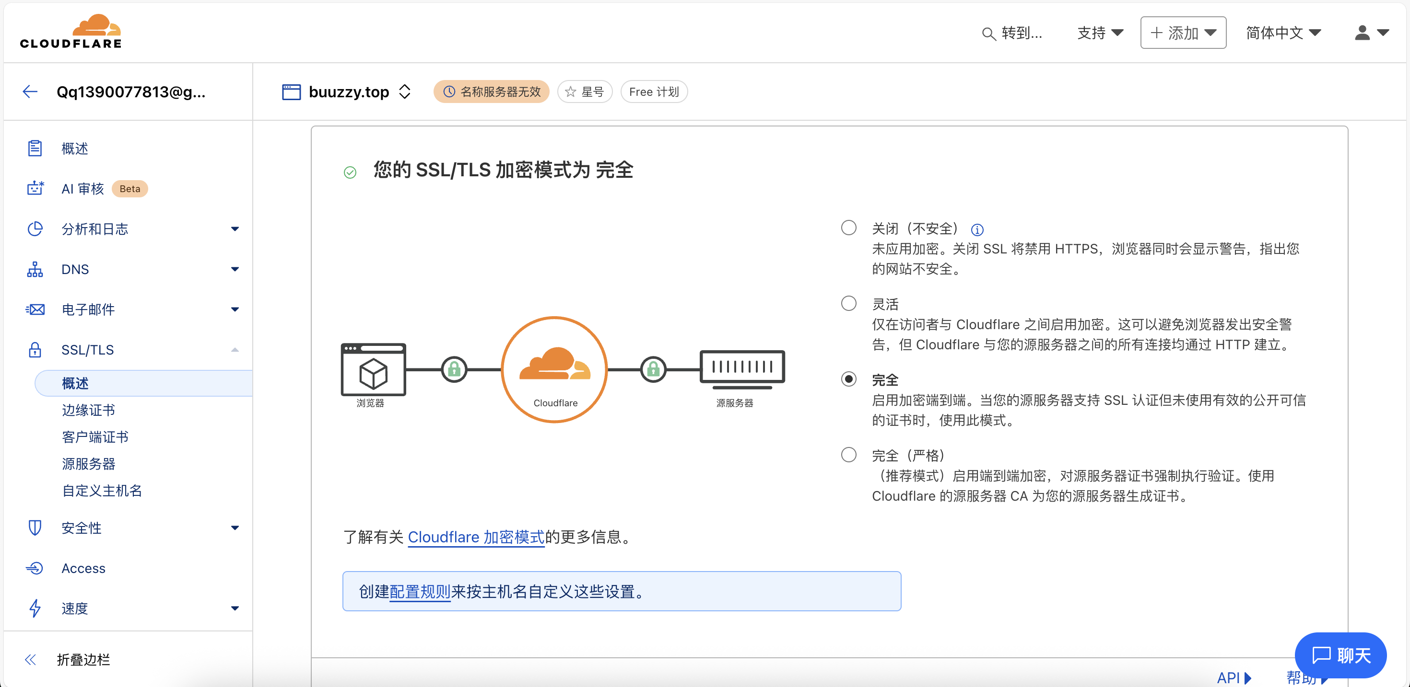Select the 关闭（不安全）encryption mode
The width and height of the screenshot is (1410, 687).
tap(848, 228)
